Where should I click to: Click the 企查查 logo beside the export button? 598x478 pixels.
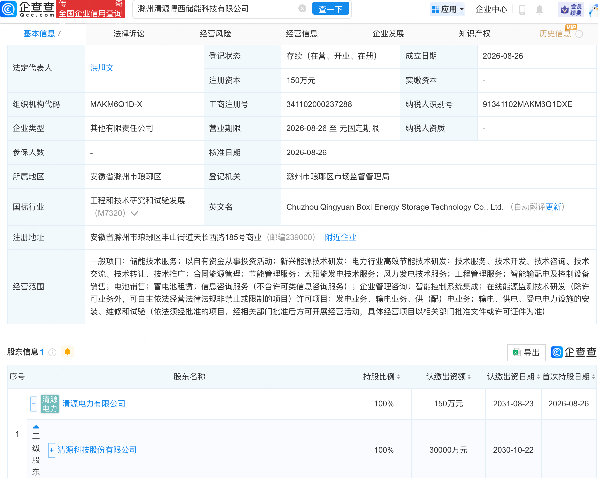pos(574,352)
